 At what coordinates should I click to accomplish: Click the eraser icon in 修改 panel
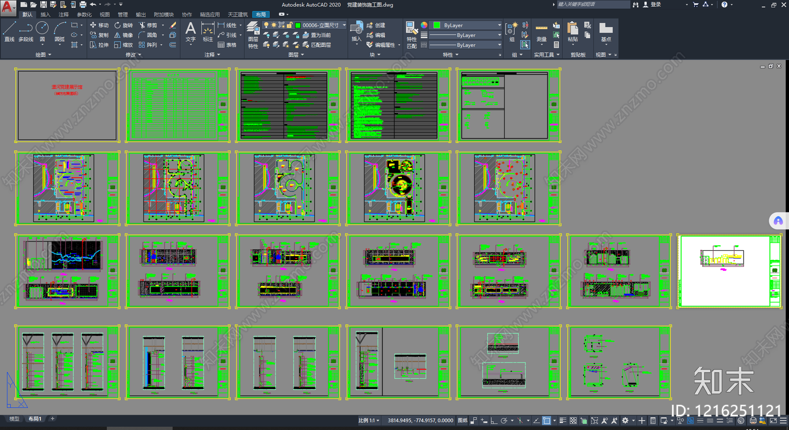[173, 25]
